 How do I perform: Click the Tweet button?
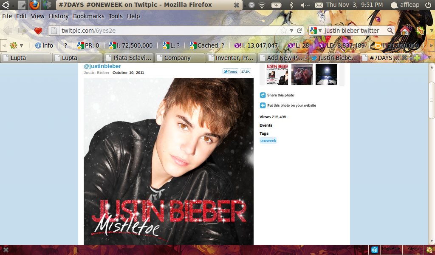[230, 71]
